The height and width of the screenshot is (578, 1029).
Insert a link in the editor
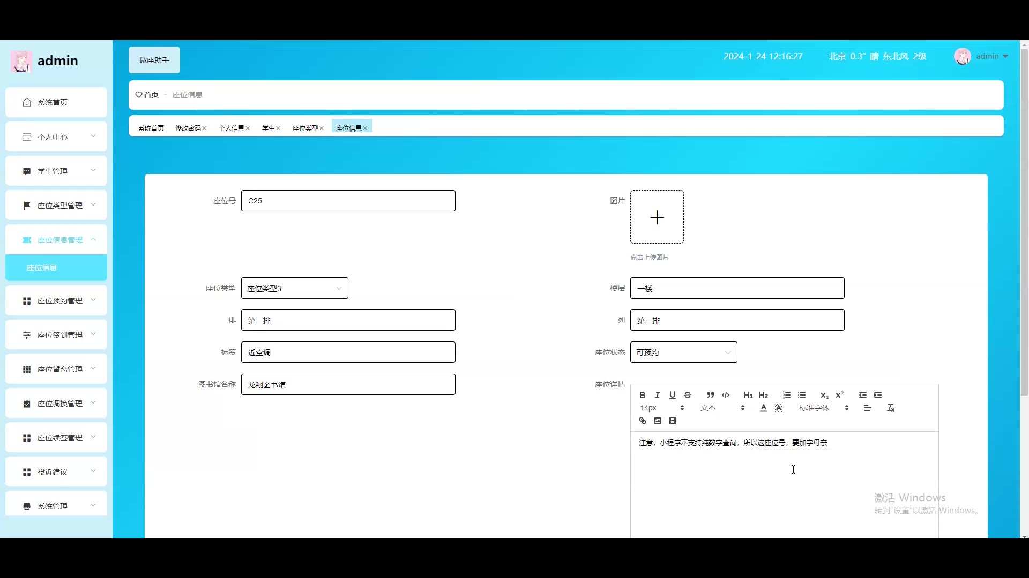[642, 421]
